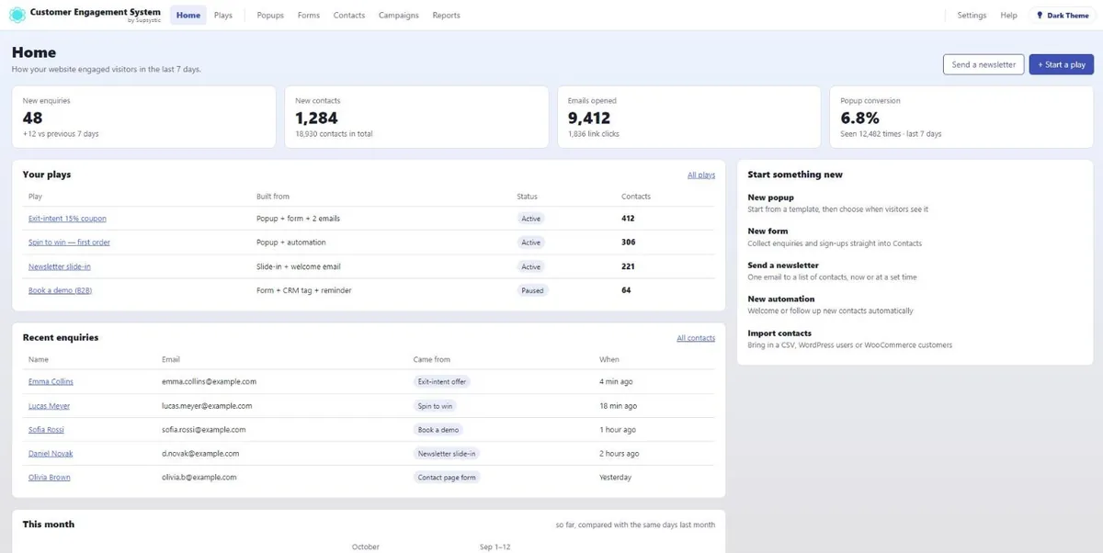Click the Start a play button
Viewport: 1103px width, 553px height.
click(1062, 64)
